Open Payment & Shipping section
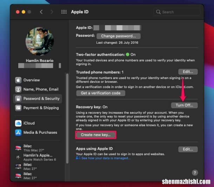 coord(38,108)
